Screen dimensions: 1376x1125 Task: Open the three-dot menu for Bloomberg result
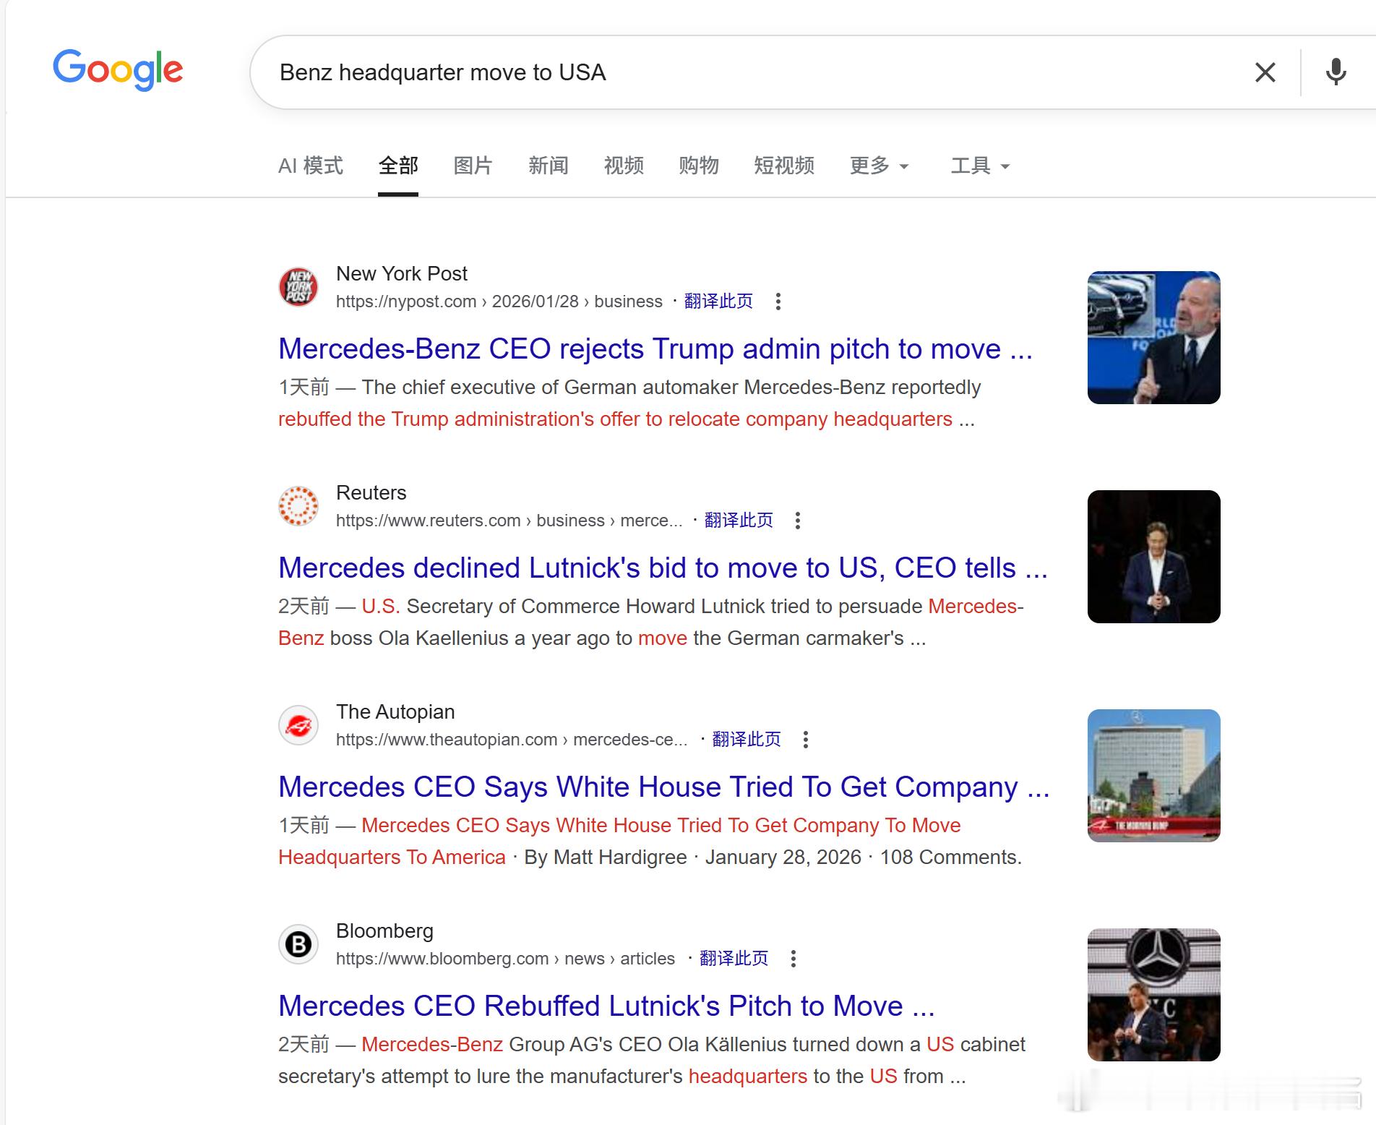[794, 959]
